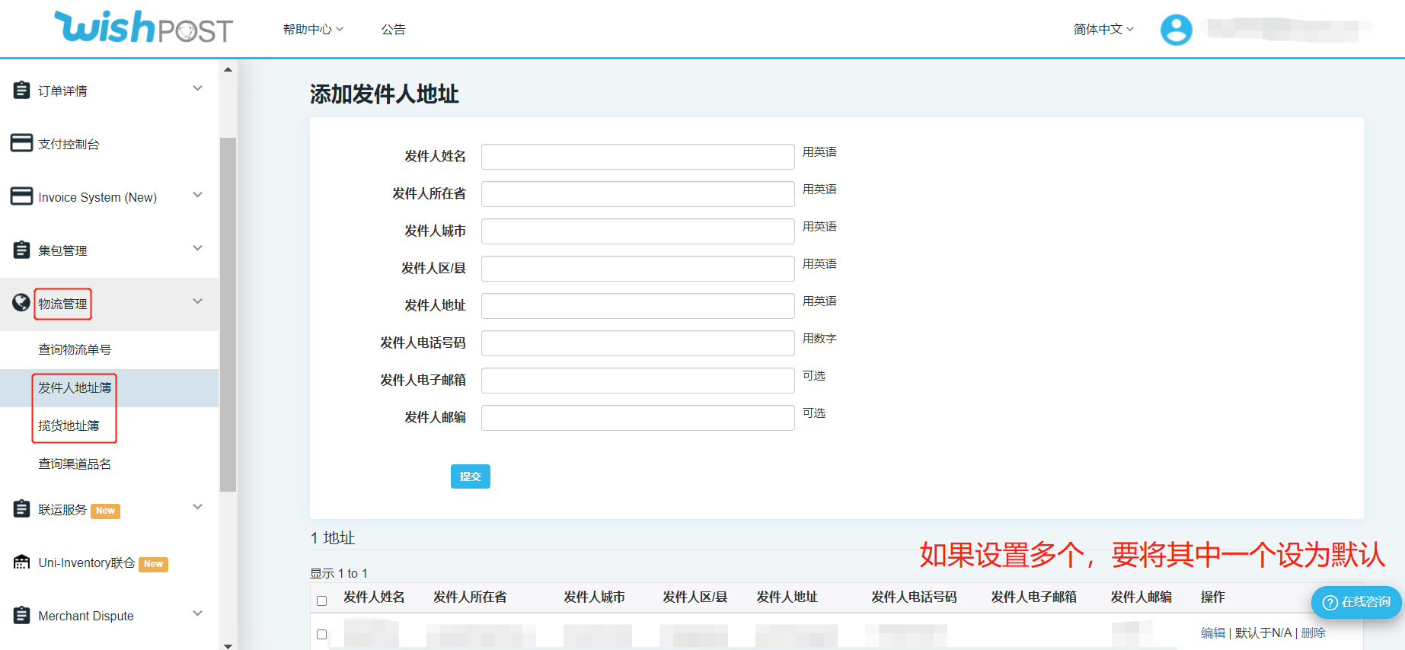Focus the 发件人地址 input field
The height and width of the screenshot is (650, 1405).
[x=637, y=306]
